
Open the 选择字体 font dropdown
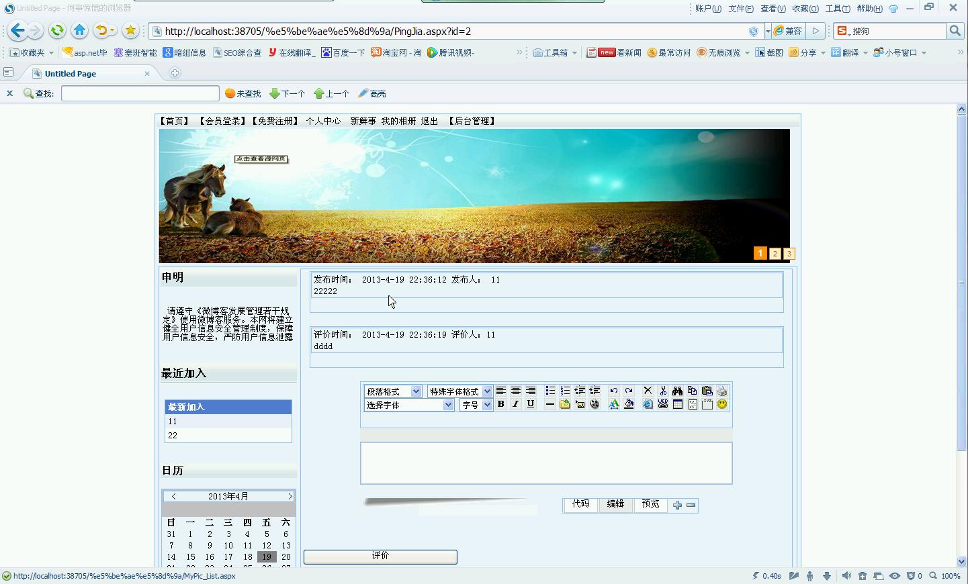click(409, 405)
